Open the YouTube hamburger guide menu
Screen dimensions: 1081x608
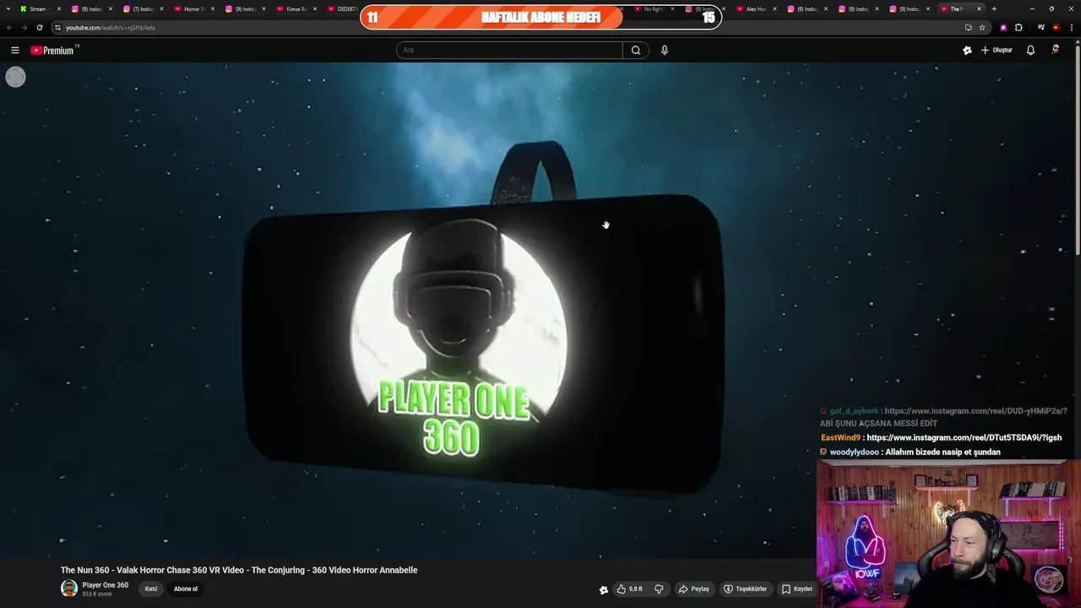(x=14, y=51)
